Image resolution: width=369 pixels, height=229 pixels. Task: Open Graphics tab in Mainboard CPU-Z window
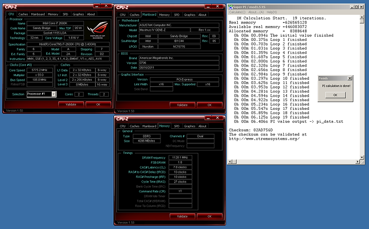point(190,15)
